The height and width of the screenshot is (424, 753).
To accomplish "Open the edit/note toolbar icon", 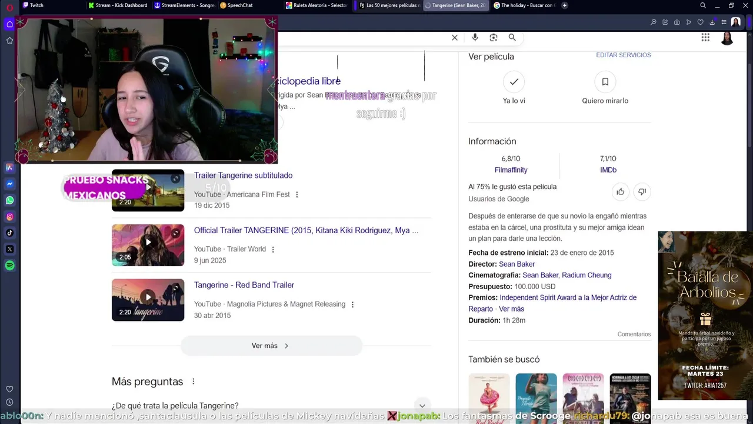I will tap(665, 22).
